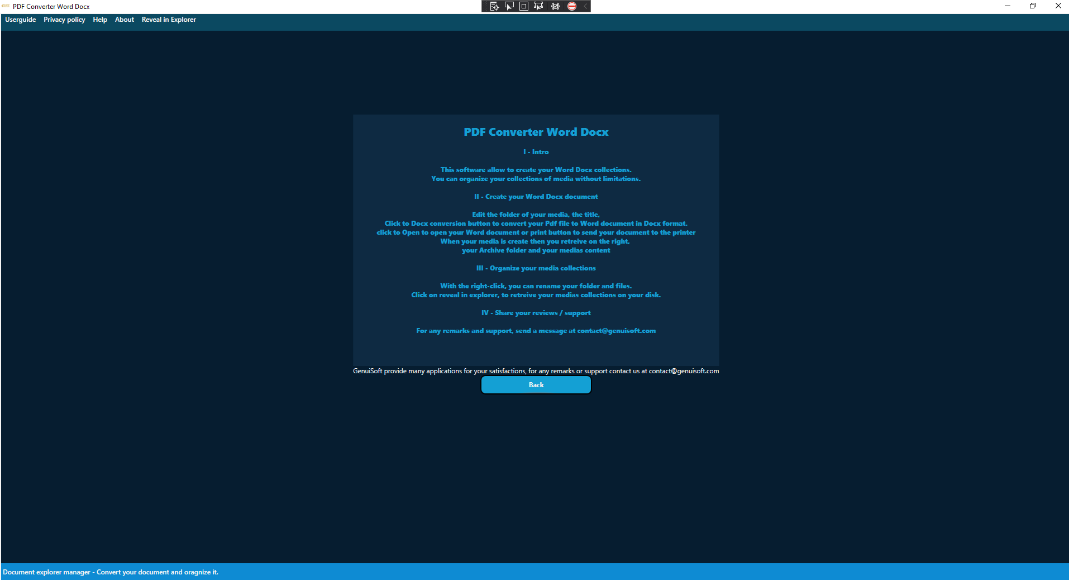
Task: Enable the Track Focused Element tool
Action: tap(538, 6)
